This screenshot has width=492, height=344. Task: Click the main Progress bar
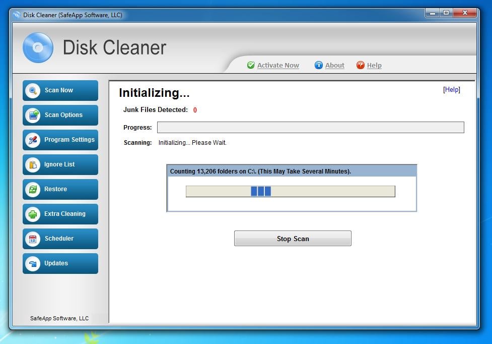(311, 127)
